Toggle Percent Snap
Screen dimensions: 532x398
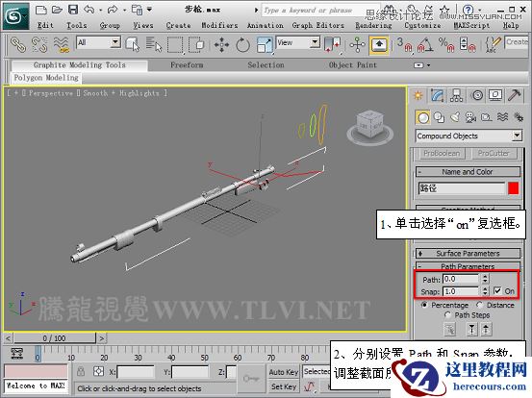[x=446, y=44]
